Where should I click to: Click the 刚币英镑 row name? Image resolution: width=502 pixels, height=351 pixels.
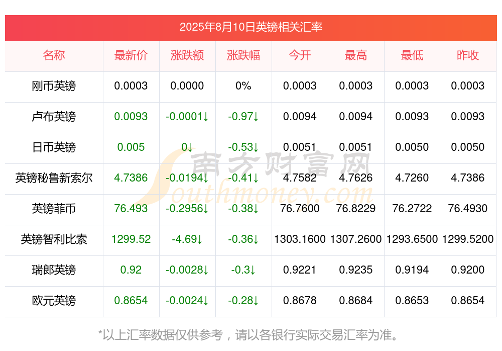pyautogui.click(x=54, y=86)
